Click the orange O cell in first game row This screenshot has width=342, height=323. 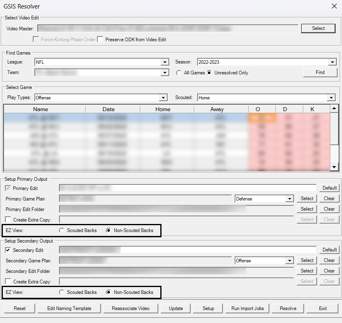coord(262,118)
